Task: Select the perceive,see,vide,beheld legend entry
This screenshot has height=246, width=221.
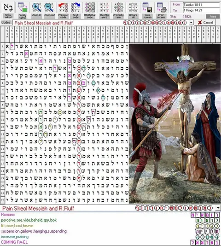Action: pos(29,220)
